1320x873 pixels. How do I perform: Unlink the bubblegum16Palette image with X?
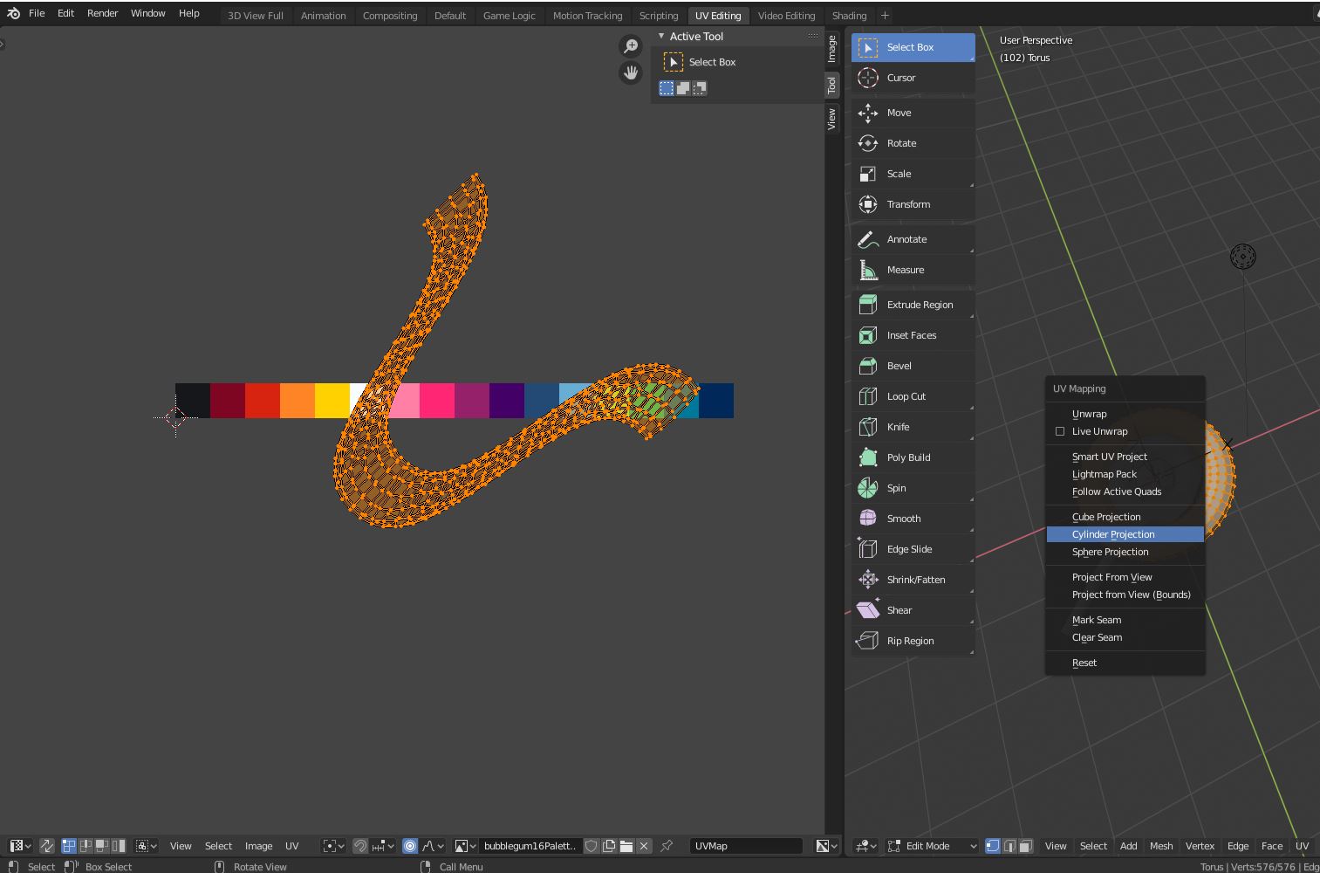(644, 846)
